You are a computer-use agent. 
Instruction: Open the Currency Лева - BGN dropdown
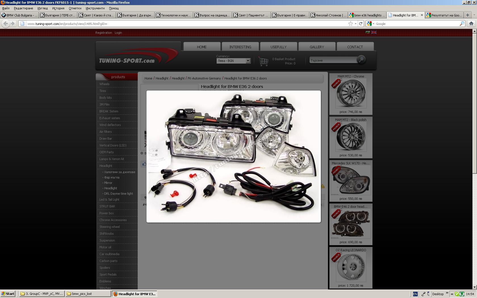[x=233, y=61]
